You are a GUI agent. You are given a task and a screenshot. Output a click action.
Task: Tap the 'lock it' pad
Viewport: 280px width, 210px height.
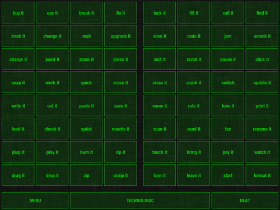[160, 13]
